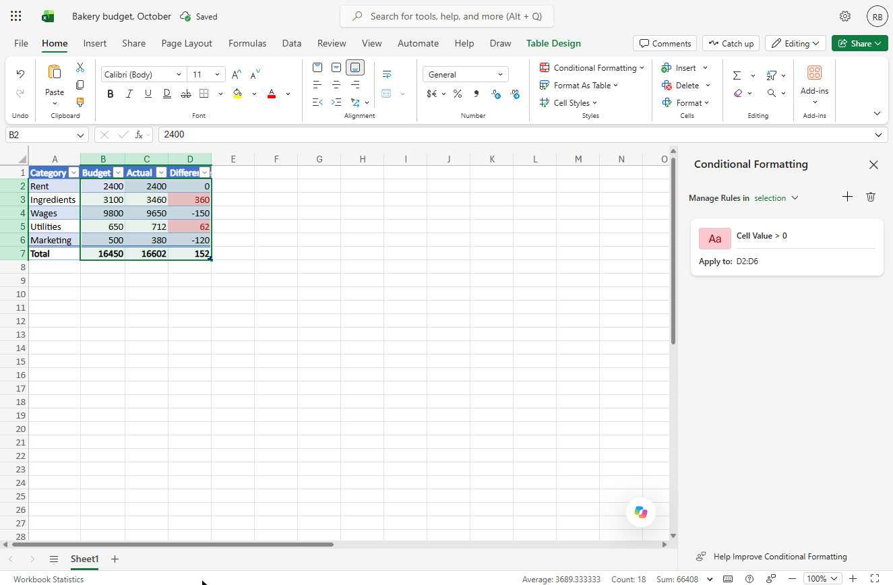
Task: Apply percent style to the selection
Action: click(458, 94)
